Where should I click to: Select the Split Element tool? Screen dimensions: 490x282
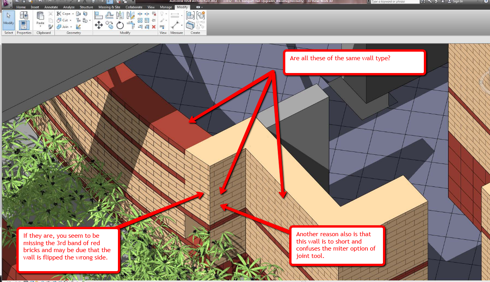coord(140,14)
